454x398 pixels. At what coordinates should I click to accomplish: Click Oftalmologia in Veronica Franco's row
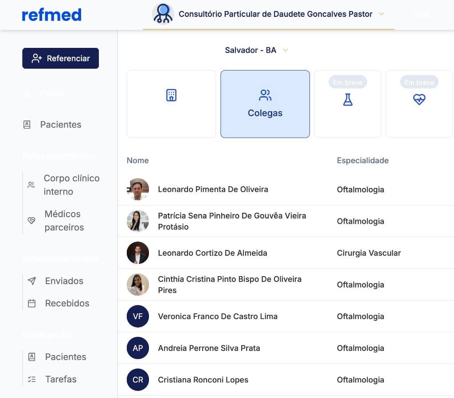(360, 316)
